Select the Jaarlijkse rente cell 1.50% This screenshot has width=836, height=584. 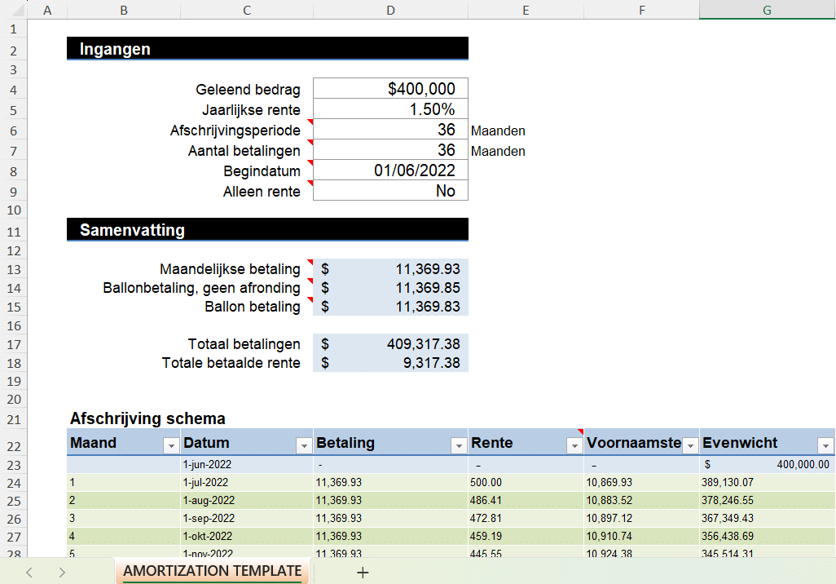pyautogui.click(x=390, y=109)
